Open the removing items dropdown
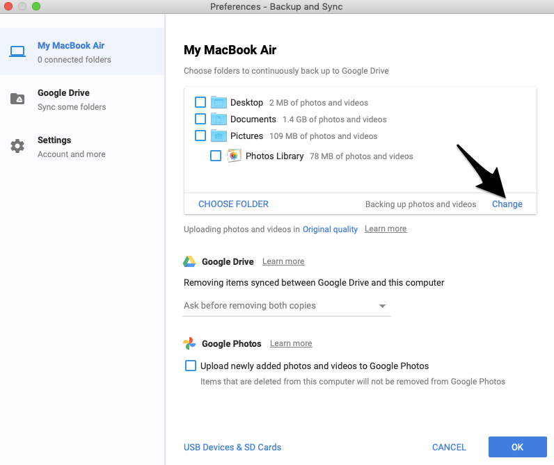The height and width of the screenshot is (465, 554). tap(287, 306)
